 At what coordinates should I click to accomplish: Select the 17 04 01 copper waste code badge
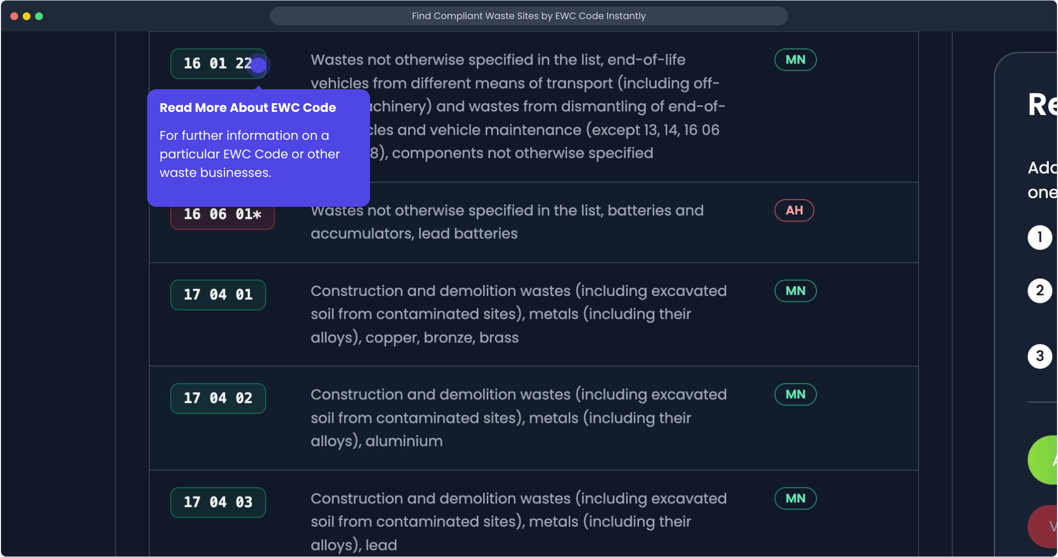pos(217,294)
